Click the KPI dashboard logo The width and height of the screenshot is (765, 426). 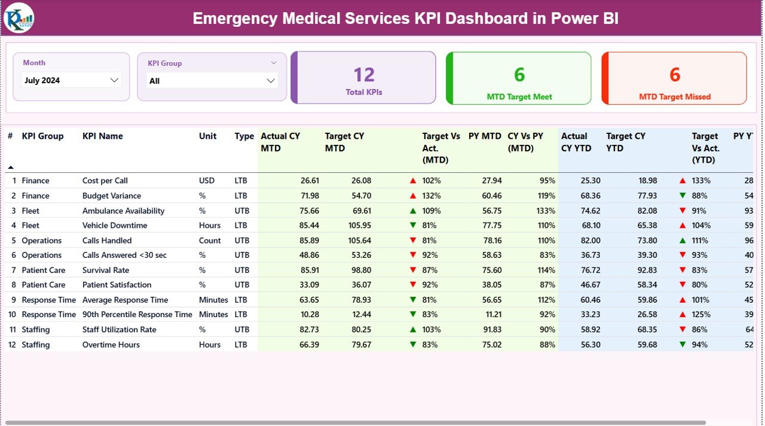[x=19, y=19]
